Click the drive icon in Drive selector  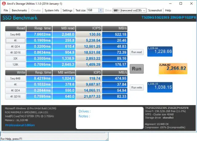pos(116,10)
